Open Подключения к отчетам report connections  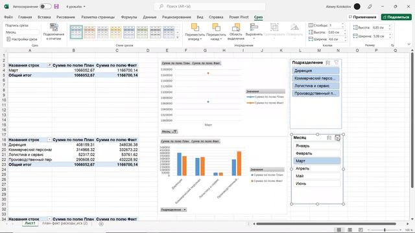(54, 32)
